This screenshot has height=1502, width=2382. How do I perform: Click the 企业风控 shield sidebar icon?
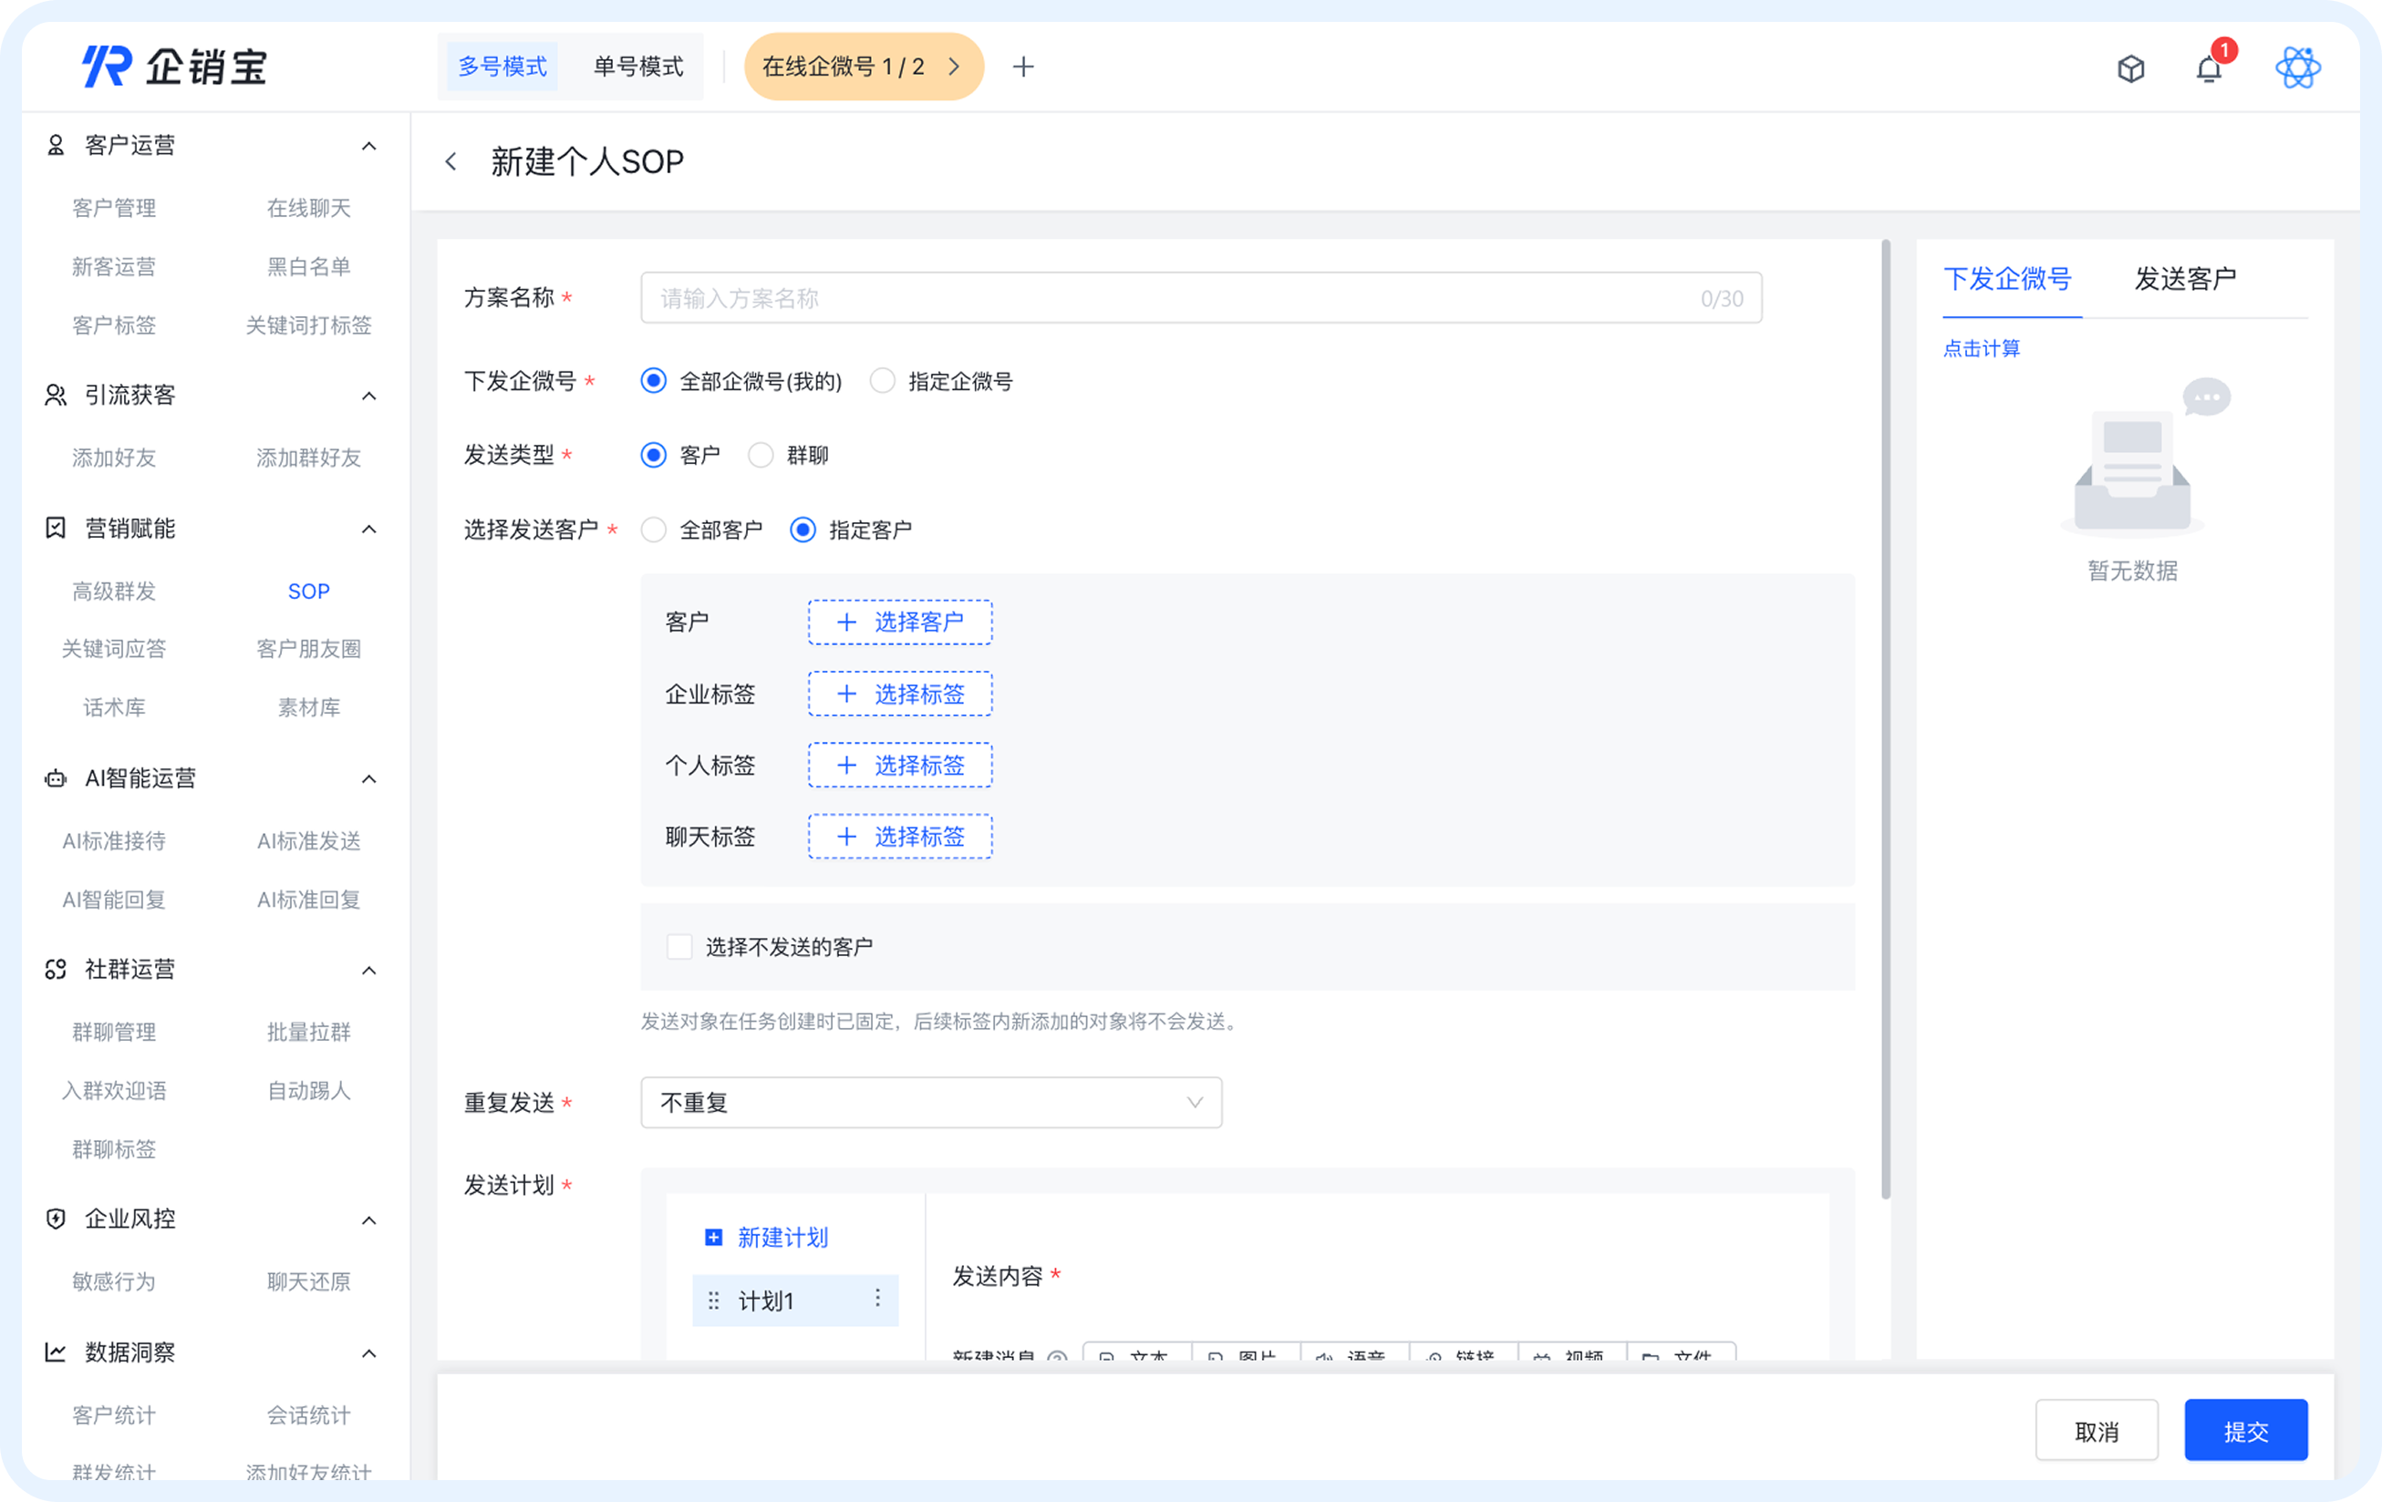click(x=55, y=1219)
